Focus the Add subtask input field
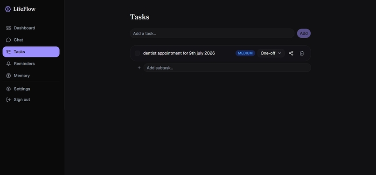 (227, 68)
